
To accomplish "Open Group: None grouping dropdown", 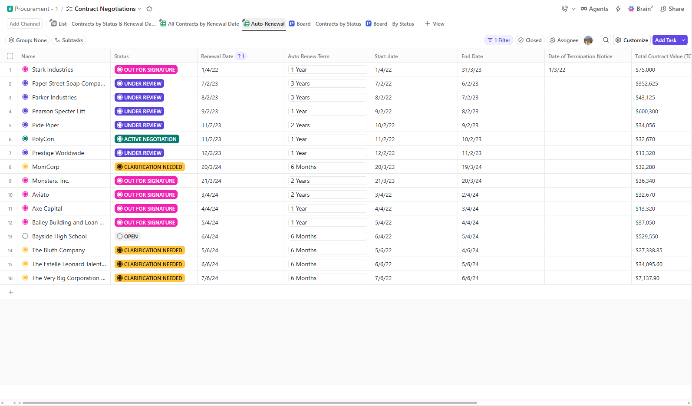I will 27,40.
